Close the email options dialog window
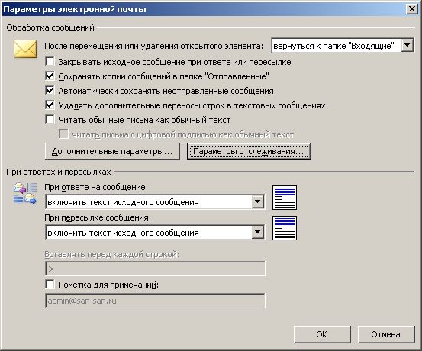This screenshot has height=351, width=422. click(412, 9)
